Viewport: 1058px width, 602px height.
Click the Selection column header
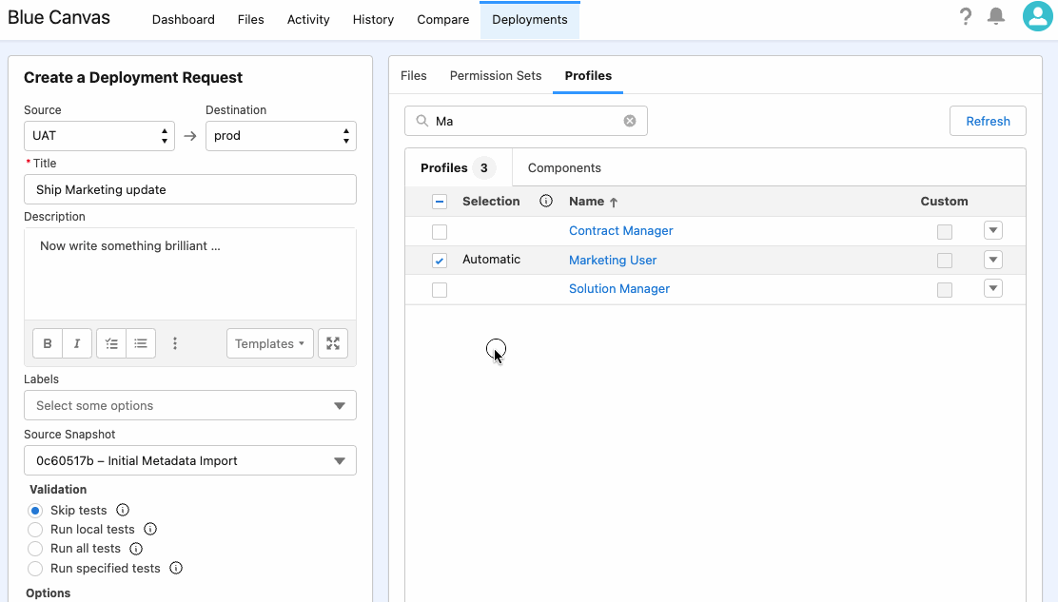click(491, 201)
